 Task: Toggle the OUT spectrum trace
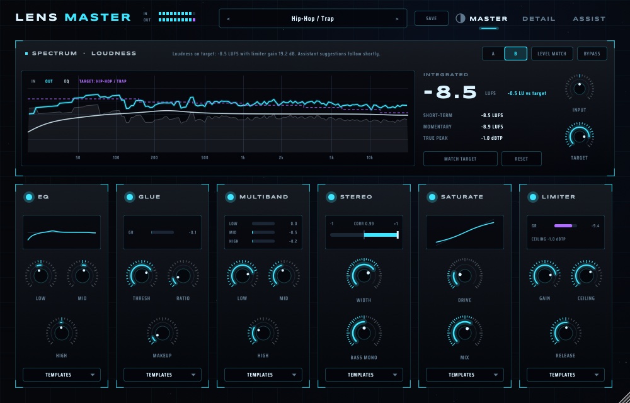tap(49, 81)
